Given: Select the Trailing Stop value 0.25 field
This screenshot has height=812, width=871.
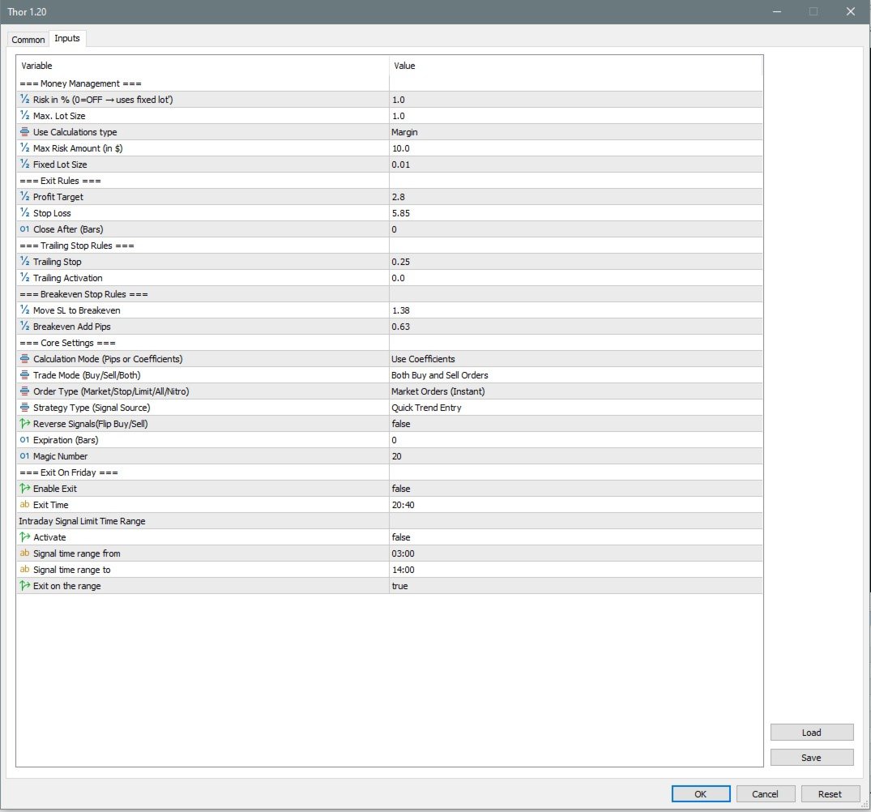Looking at the screenshot, I should coord(576,262).
